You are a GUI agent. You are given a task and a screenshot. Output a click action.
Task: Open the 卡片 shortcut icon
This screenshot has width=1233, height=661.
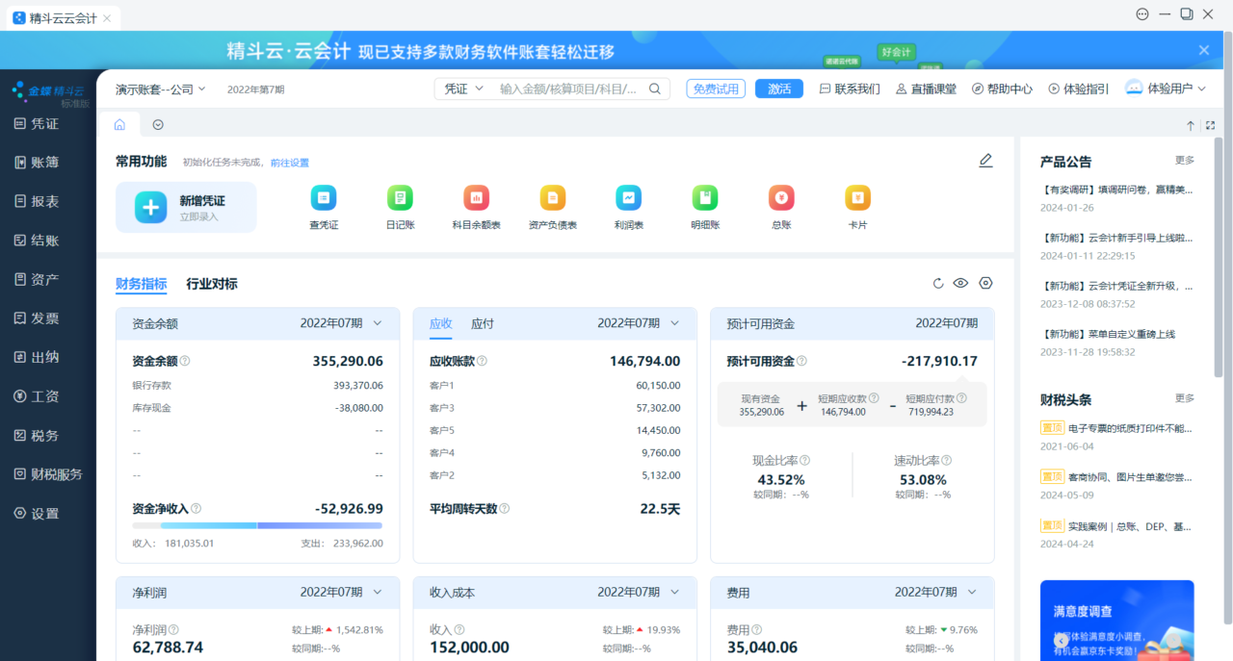tap(857, 198)
